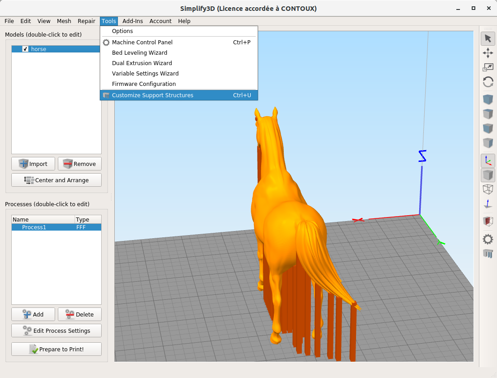Choose Bed Leveling Wizard
The image size is (497, 378).
click(179, 52)
